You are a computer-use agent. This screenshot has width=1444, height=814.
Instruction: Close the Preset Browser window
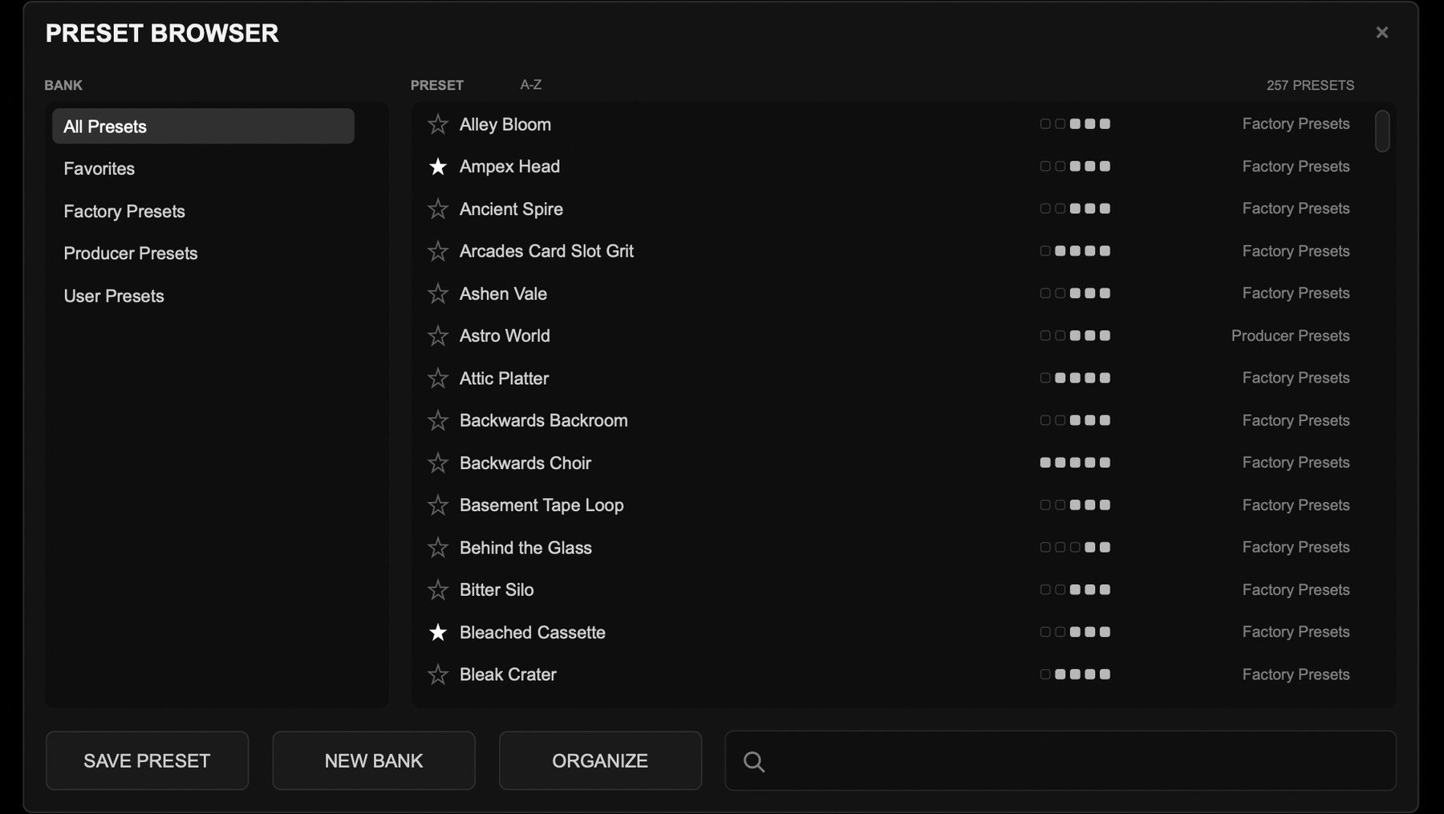1381,32
